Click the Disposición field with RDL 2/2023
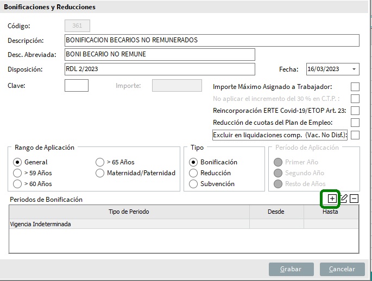 [159, 69]
